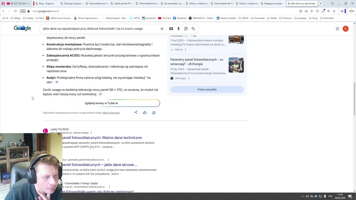Screen dimensions: 356x200
Task: Open options menu for co-powinienes-wiedziec result
Action: 109,187
